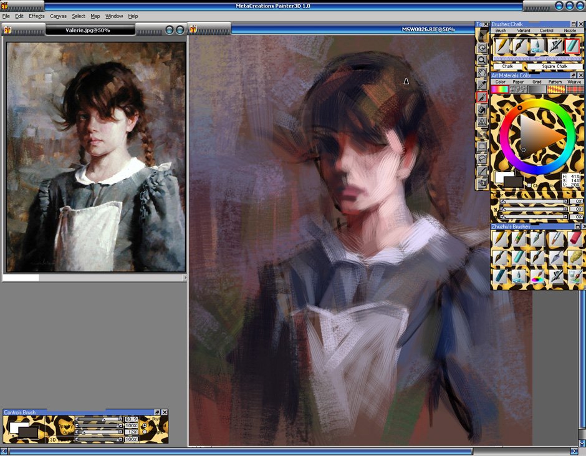Collapse the Brushes:Chalk palette via its maximize icon
This screenshot has width=586, height=456.
(574, 24)
